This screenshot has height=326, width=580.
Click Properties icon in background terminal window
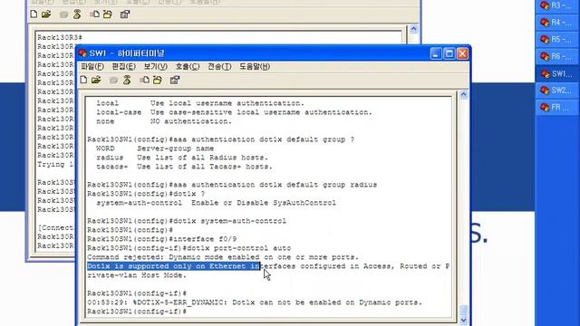point(125,14)
